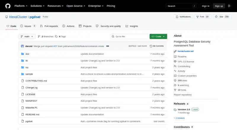Open the main branch selector dropdown
This screenshot has height=130, width=237.
point(27,37)
